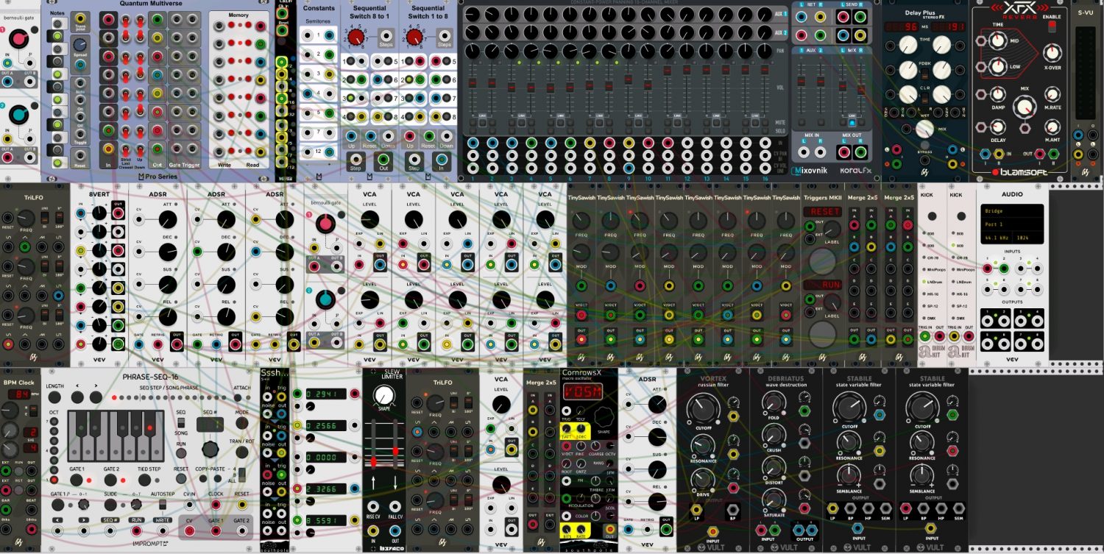Click the SATURATE knob on Debriatus
The width and height of the screenshot is (1104, 554).
(x=772, y=500)
